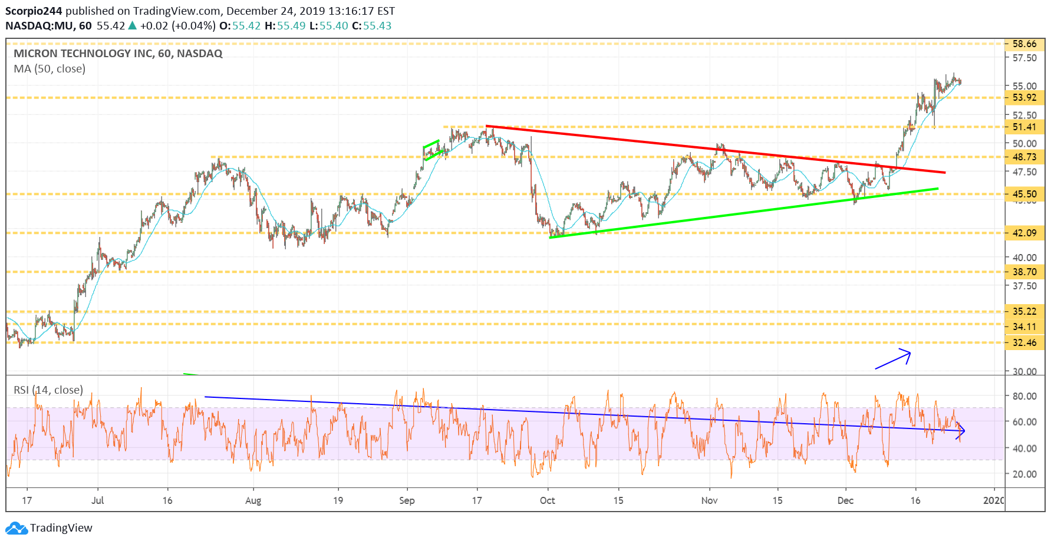Click the 35.22 price level label
This screenshot has width=1051, height=544.
coord(1024,312)
